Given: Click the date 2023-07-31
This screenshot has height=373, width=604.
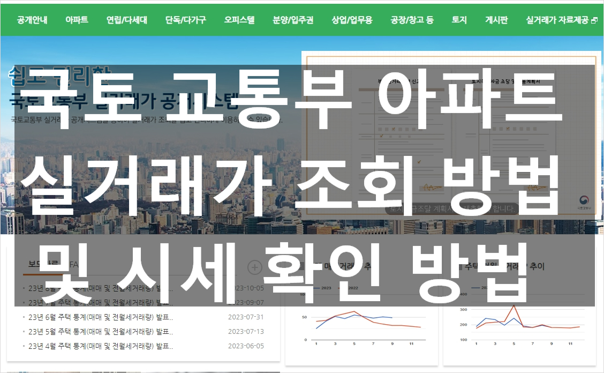Looking at the screenshot, I should [x=246, y=317].
